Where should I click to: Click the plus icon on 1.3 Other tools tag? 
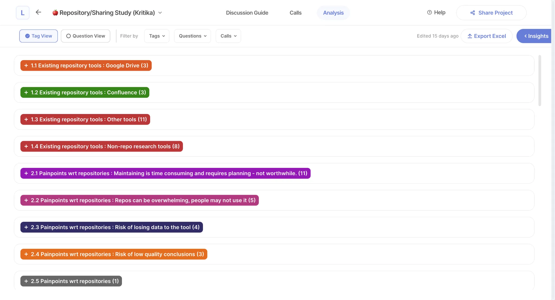[x=26, y=119]
